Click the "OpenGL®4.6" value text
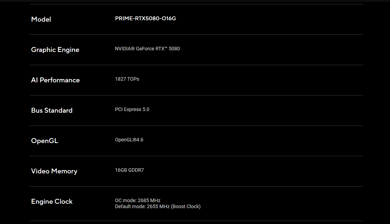This screenshot has height=224, width=390. point(129,140)
